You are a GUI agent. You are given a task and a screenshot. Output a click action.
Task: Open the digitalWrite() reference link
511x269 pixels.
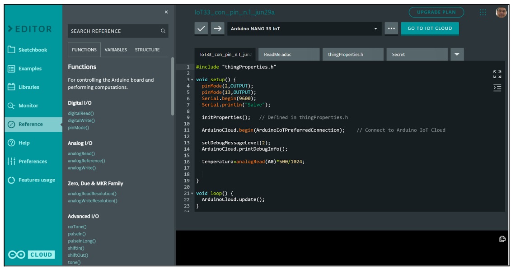[81, 121]
